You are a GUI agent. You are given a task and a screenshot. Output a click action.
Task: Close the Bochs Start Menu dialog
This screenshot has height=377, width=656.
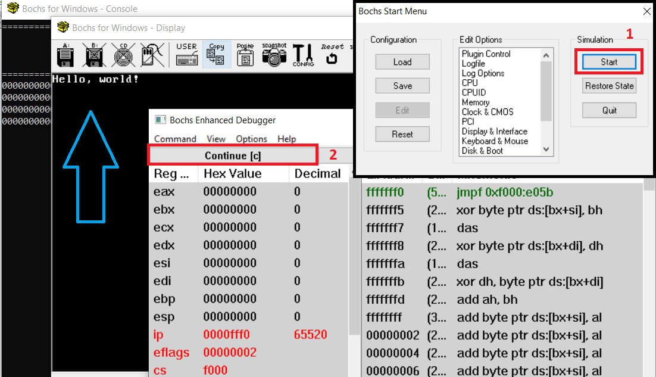[647, 11]
